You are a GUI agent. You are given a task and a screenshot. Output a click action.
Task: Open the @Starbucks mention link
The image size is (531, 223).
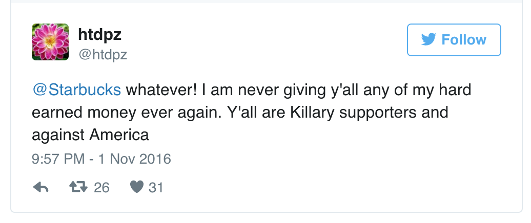pos(77,91)
